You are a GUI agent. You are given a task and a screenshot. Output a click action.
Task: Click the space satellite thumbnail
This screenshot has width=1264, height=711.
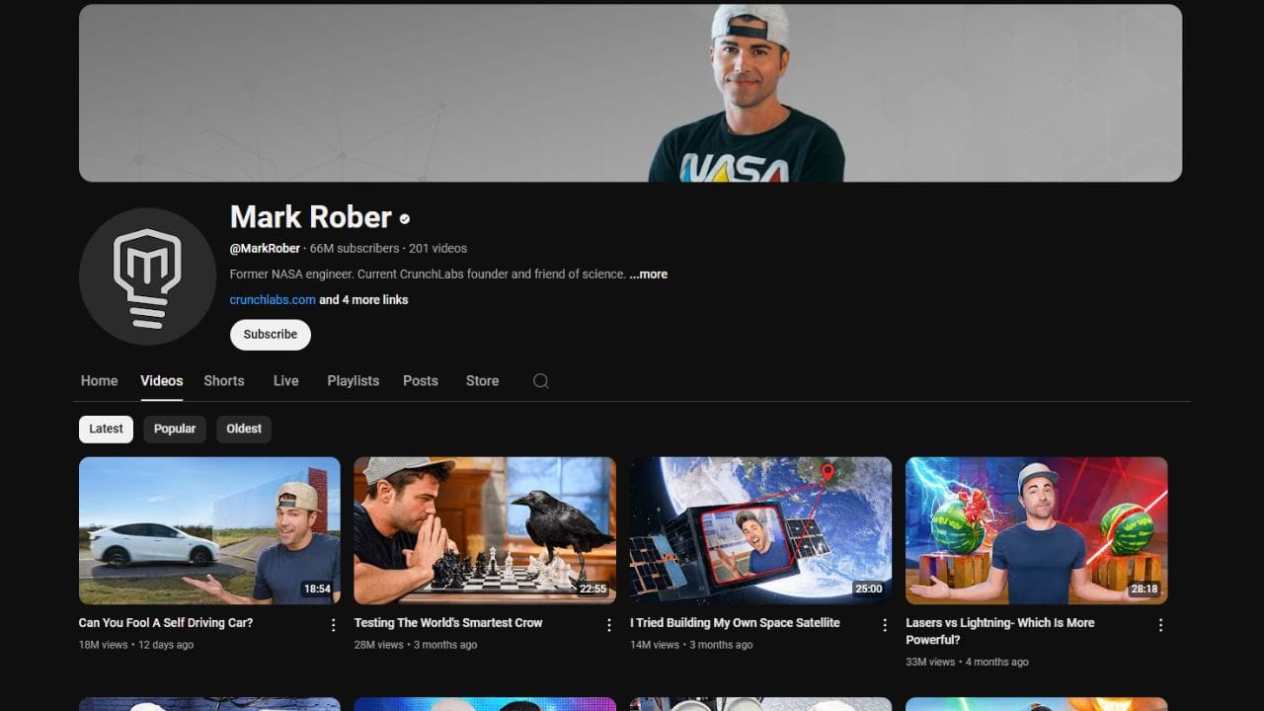(760, 530)
